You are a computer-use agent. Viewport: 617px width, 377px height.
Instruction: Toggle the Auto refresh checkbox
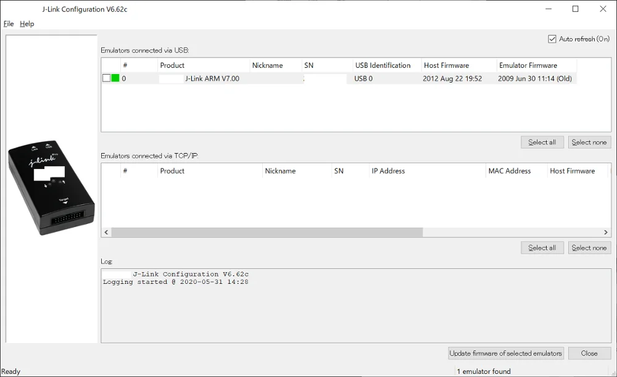click(x=552, y=39)
